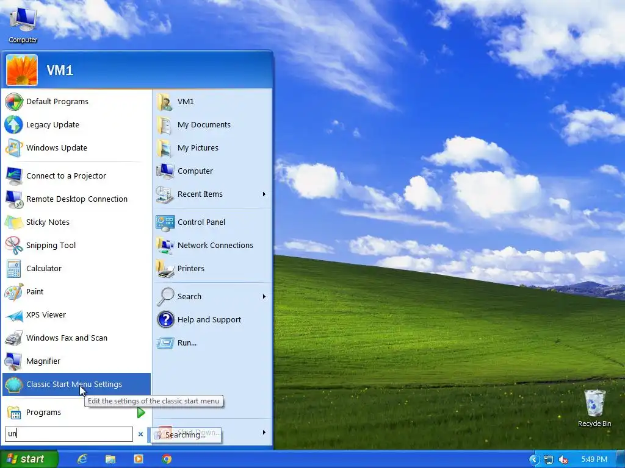Click network icon in system tray
This screenshot has width=625, height=468.
[549, 459]
